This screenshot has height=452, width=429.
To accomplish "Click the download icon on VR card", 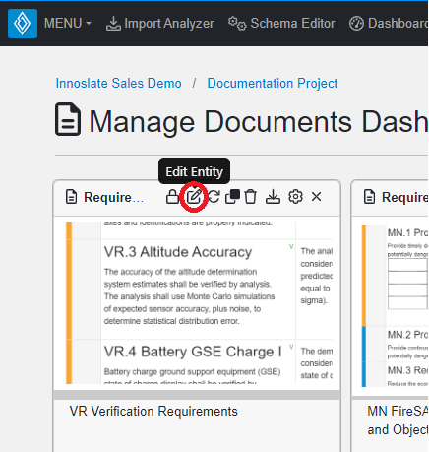I will pos(273,197).
